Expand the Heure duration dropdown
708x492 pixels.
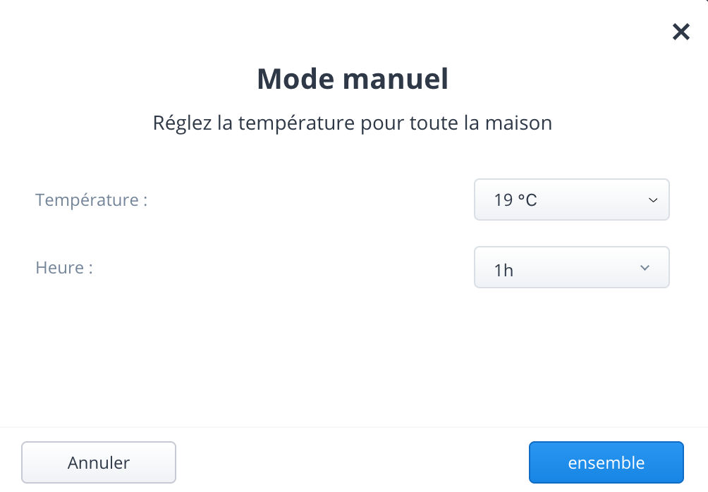tap(572, 267)
